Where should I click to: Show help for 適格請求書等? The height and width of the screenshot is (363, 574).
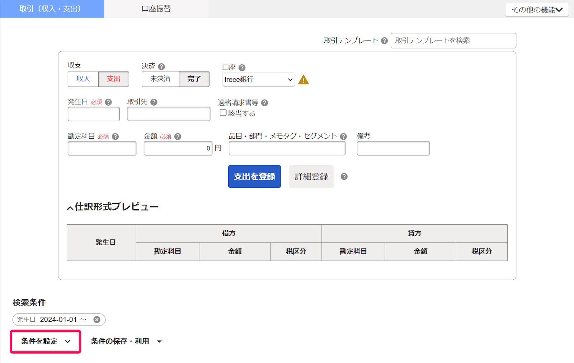coord(265,103)
